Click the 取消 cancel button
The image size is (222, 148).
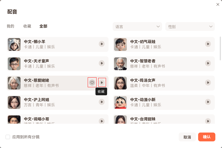point(187,137)
